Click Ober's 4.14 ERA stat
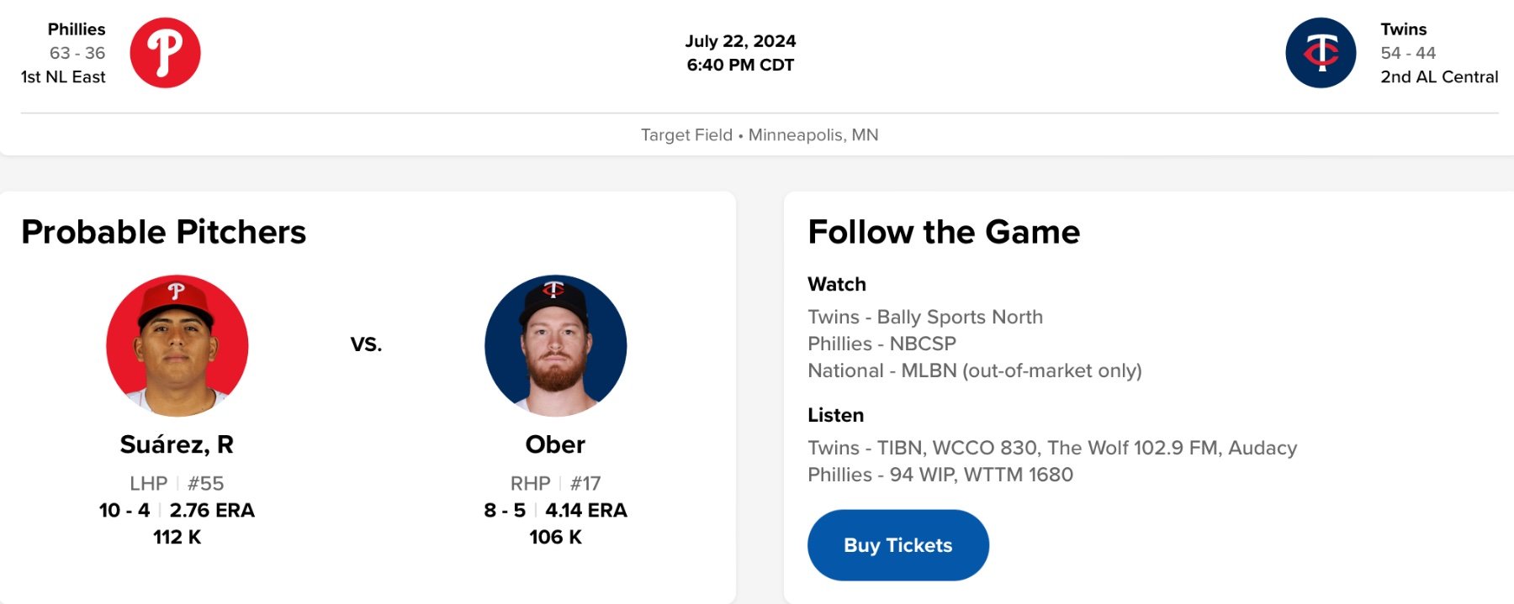The height and width of the screenshot is (604, 1514). (586, 510)
